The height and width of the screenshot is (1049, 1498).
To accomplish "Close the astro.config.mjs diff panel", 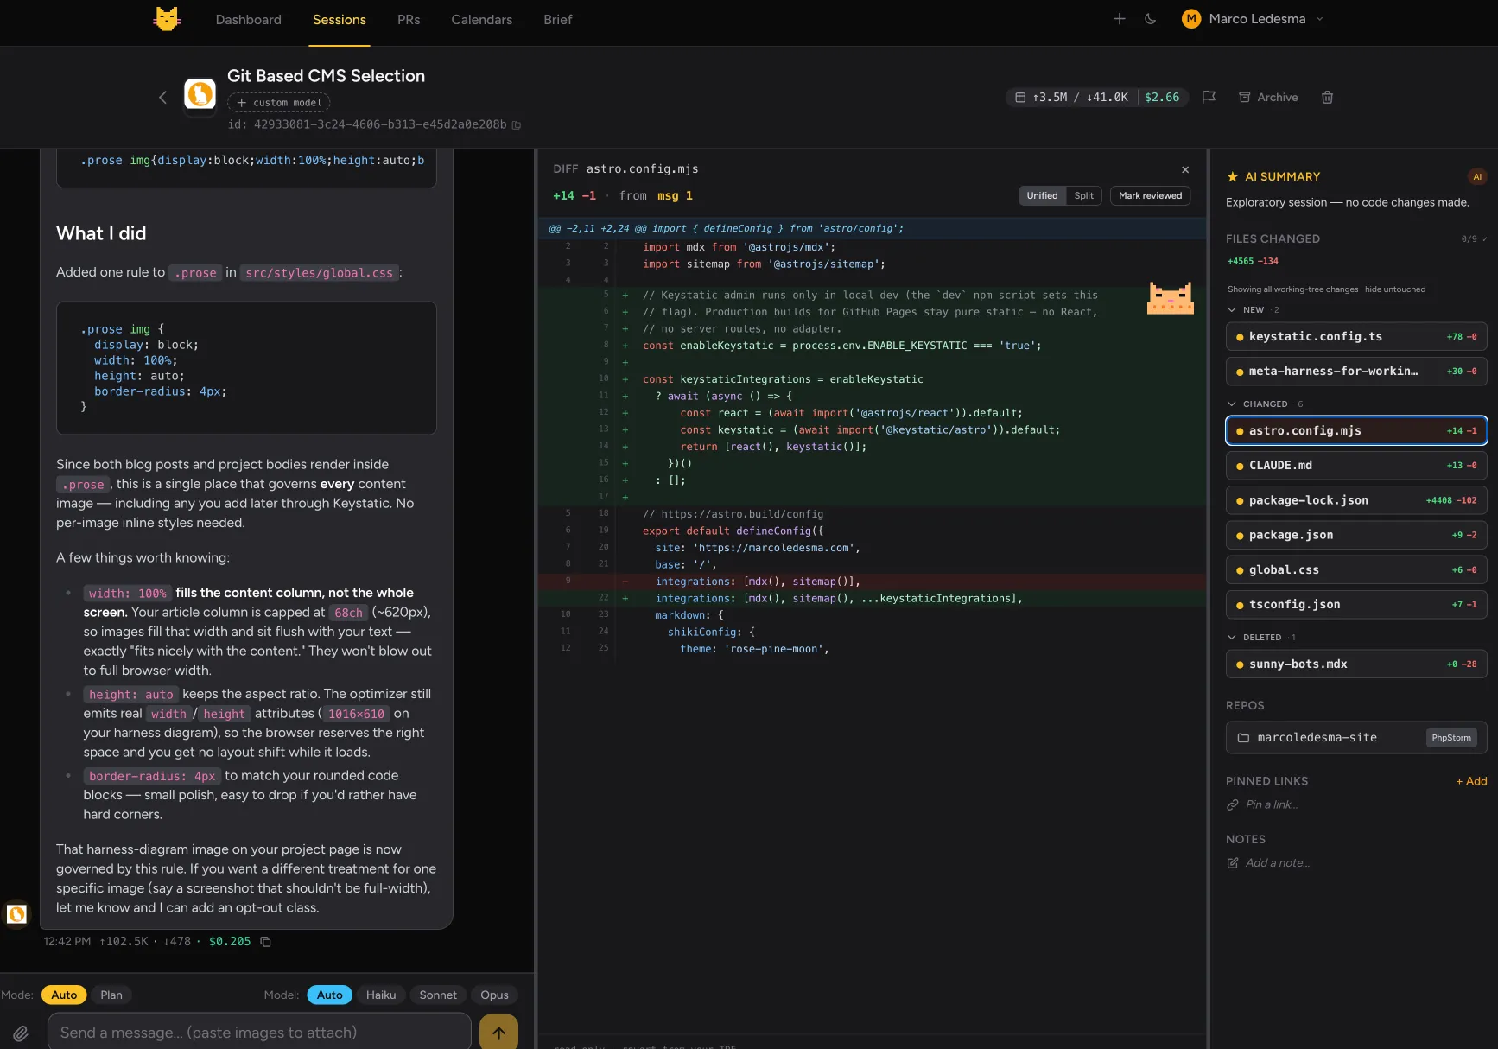I will point(1185,169).
